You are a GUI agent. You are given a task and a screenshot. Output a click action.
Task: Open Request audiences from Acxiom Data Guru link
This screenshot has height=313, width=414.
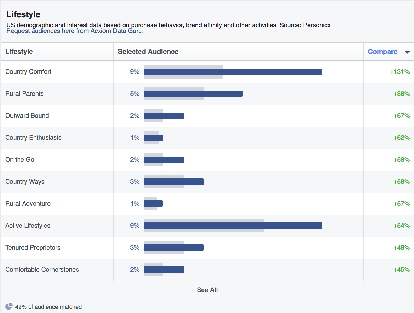click(x=75, y=31)
